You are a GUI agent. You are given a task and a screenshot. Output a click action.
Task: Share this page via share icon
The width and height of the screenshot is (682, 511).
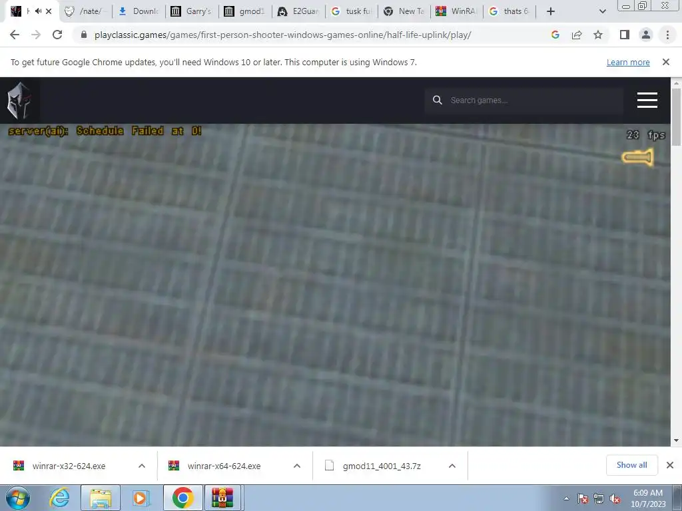577,35
